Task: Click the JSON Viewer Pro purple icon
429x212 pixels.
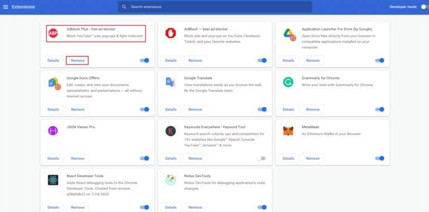Action: click(53, 131)
